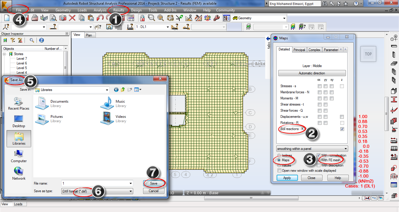399x212 pixels.
Task: Select the Values radio button
Action: click(x=279, y=165)
